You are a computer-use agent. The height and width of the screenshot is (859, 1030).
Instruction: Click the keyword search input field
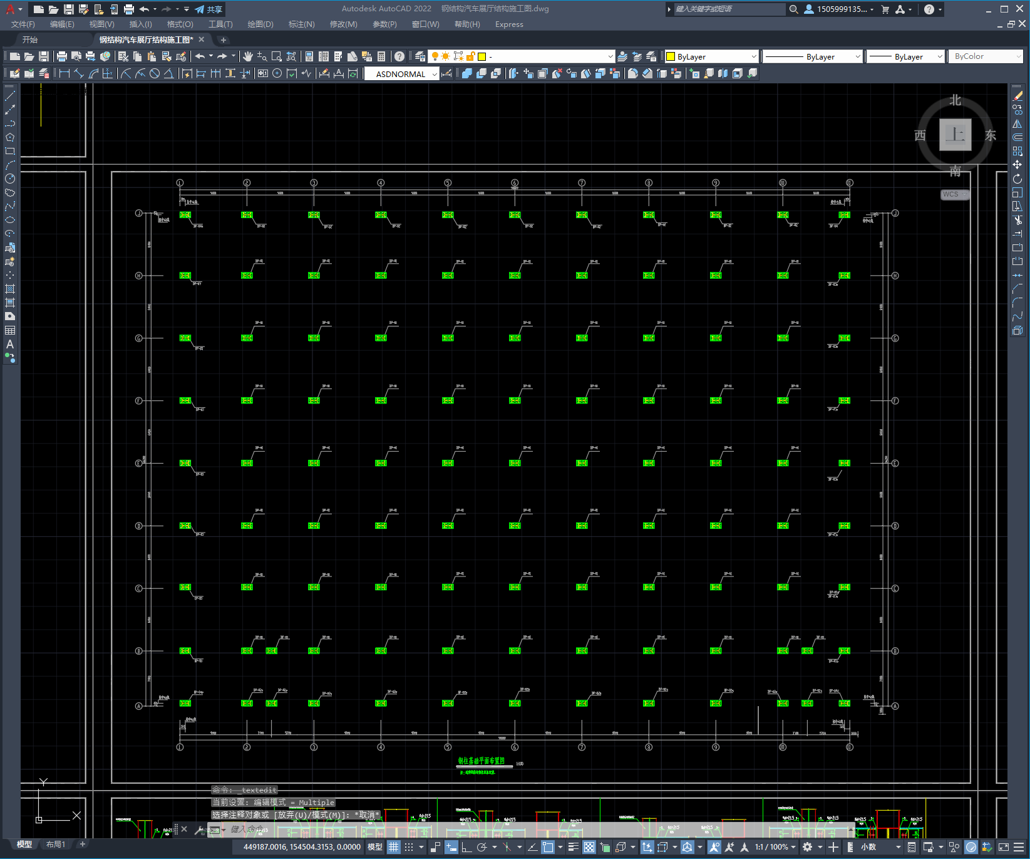[x=729, y=9]
